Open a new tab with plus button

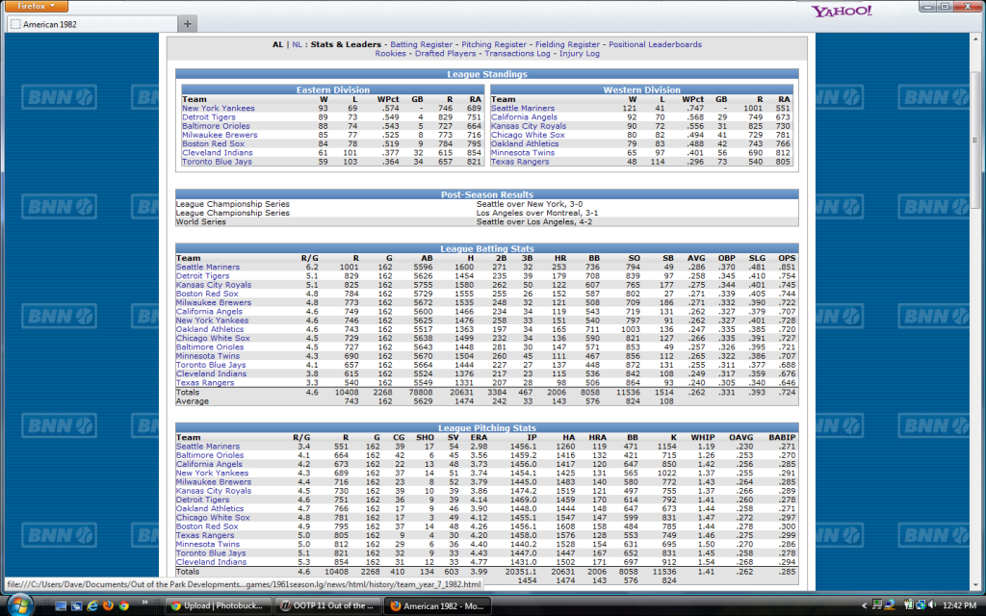[188, 24]
